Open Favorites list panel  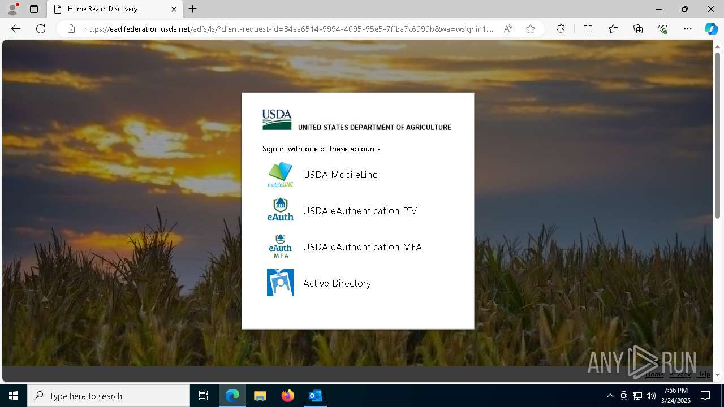point(613,29)
